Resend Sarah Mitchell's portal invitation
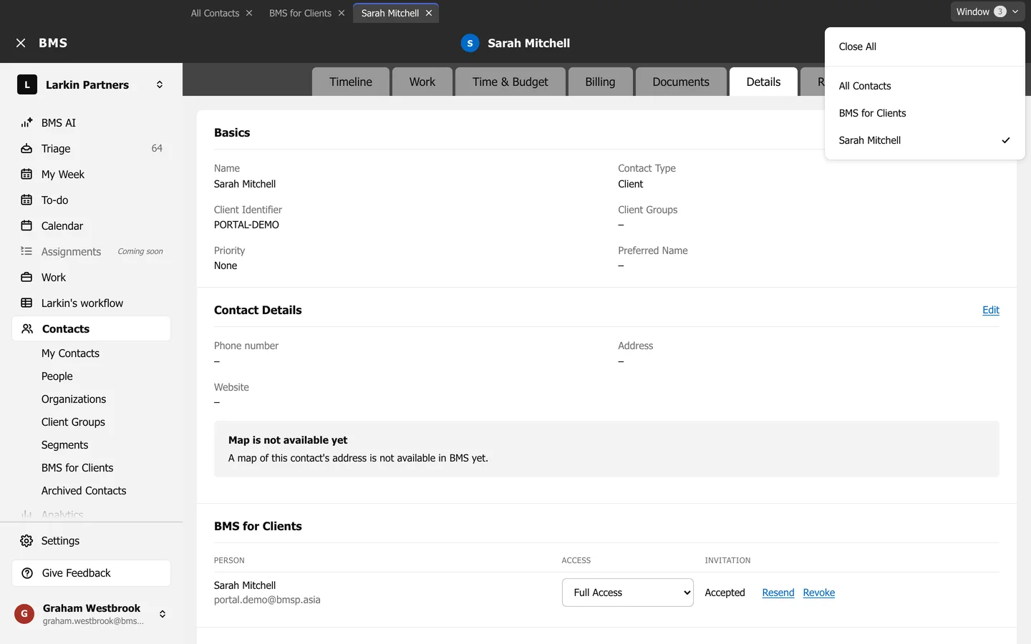The height and width of the screenshot is (644, 1031). [x=778, y=592]
